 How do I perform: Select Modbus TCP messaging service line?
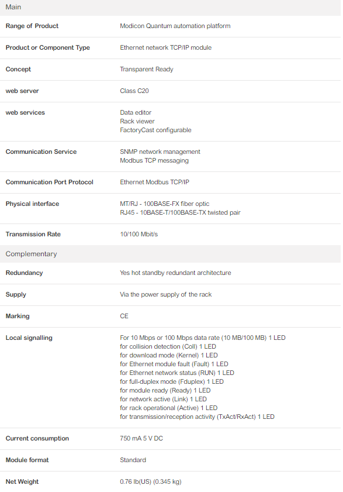pyautogui.click(x=154, y=161)
